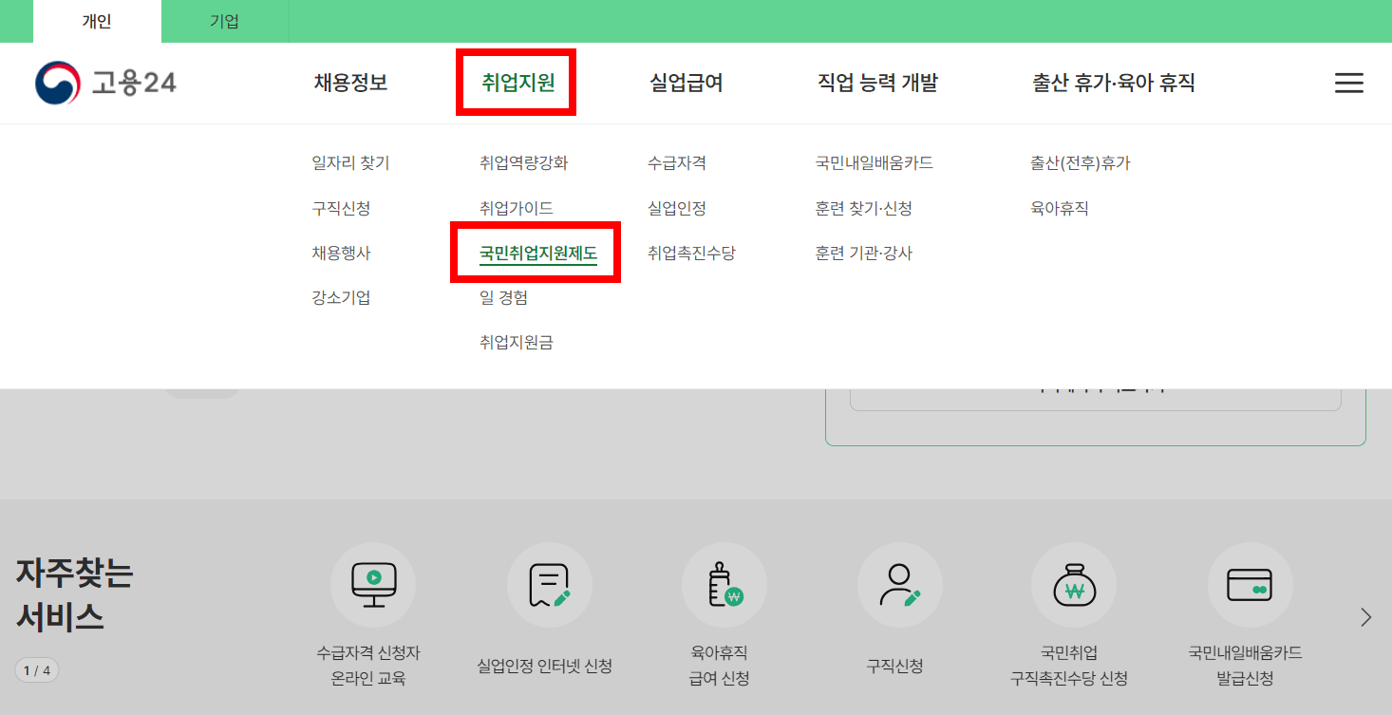Click the highlighted 국민취업지원제도 link
Image resolution: width=1392 pixels, height=715 pixels.
click(536, 253)
